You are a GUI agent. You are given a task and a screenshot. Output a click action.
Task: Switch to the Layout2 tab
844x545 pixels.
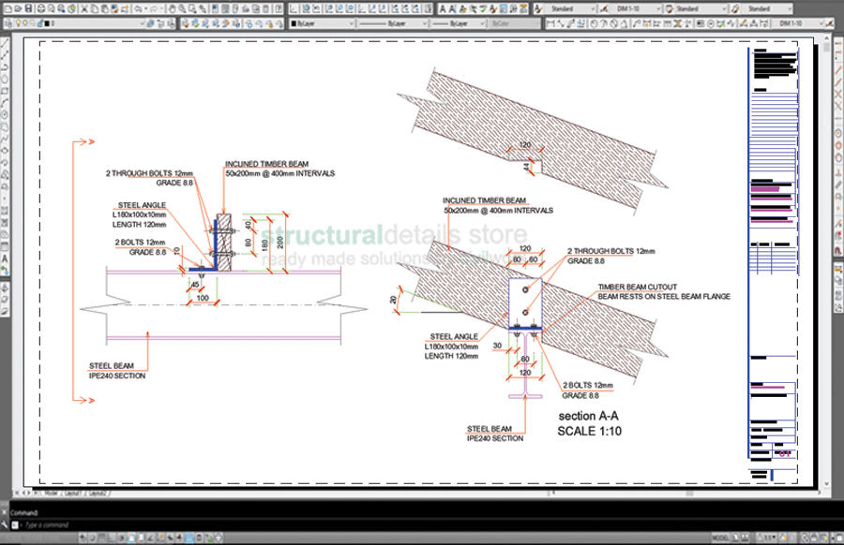[x=98, y=492]
